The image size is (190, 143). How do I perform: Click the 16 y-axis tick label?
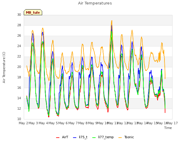tap(19, 88)
